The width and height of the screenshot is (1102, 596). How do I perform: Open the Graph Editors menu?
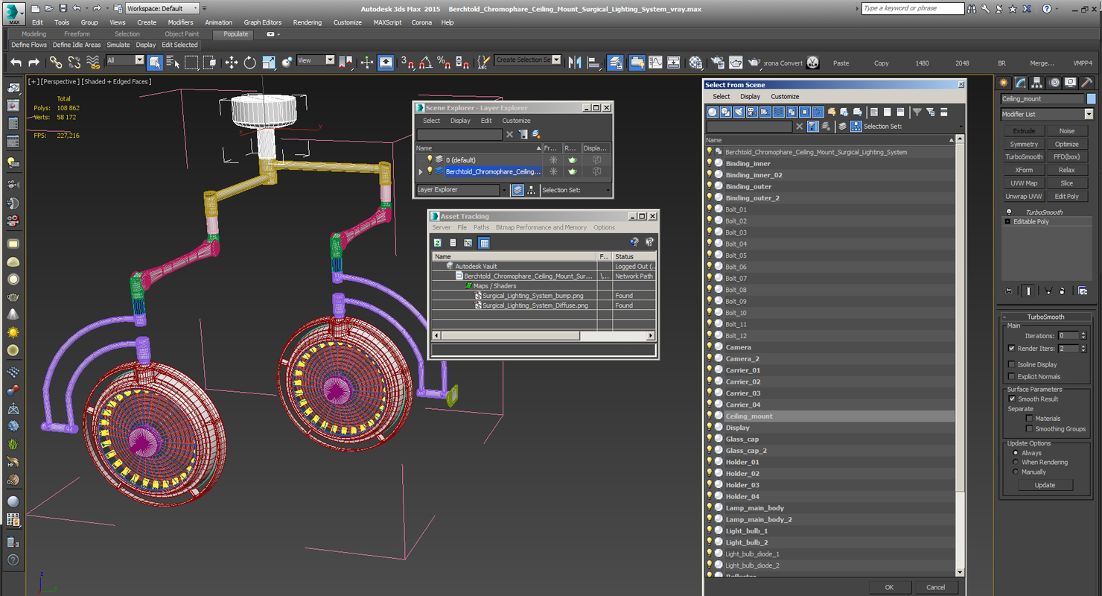coord(262,22)
